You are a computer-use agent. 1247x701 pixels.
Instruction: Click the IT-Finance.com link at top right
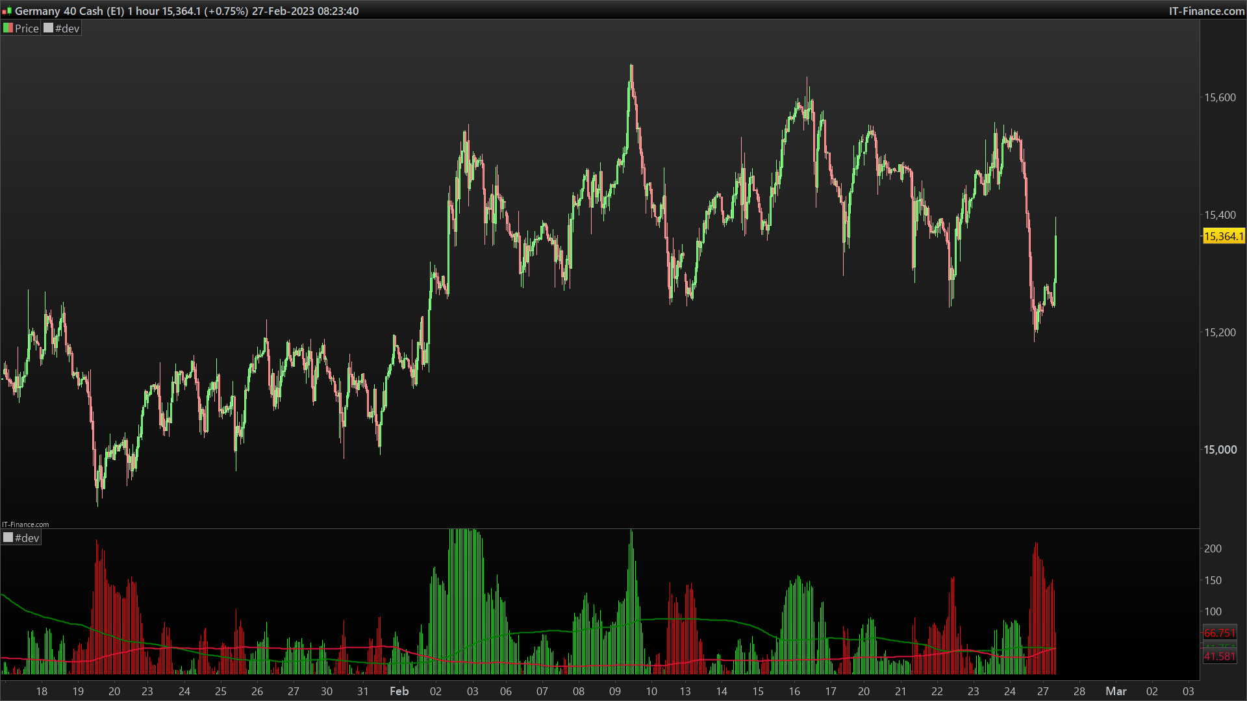(x=1206, y=11)
